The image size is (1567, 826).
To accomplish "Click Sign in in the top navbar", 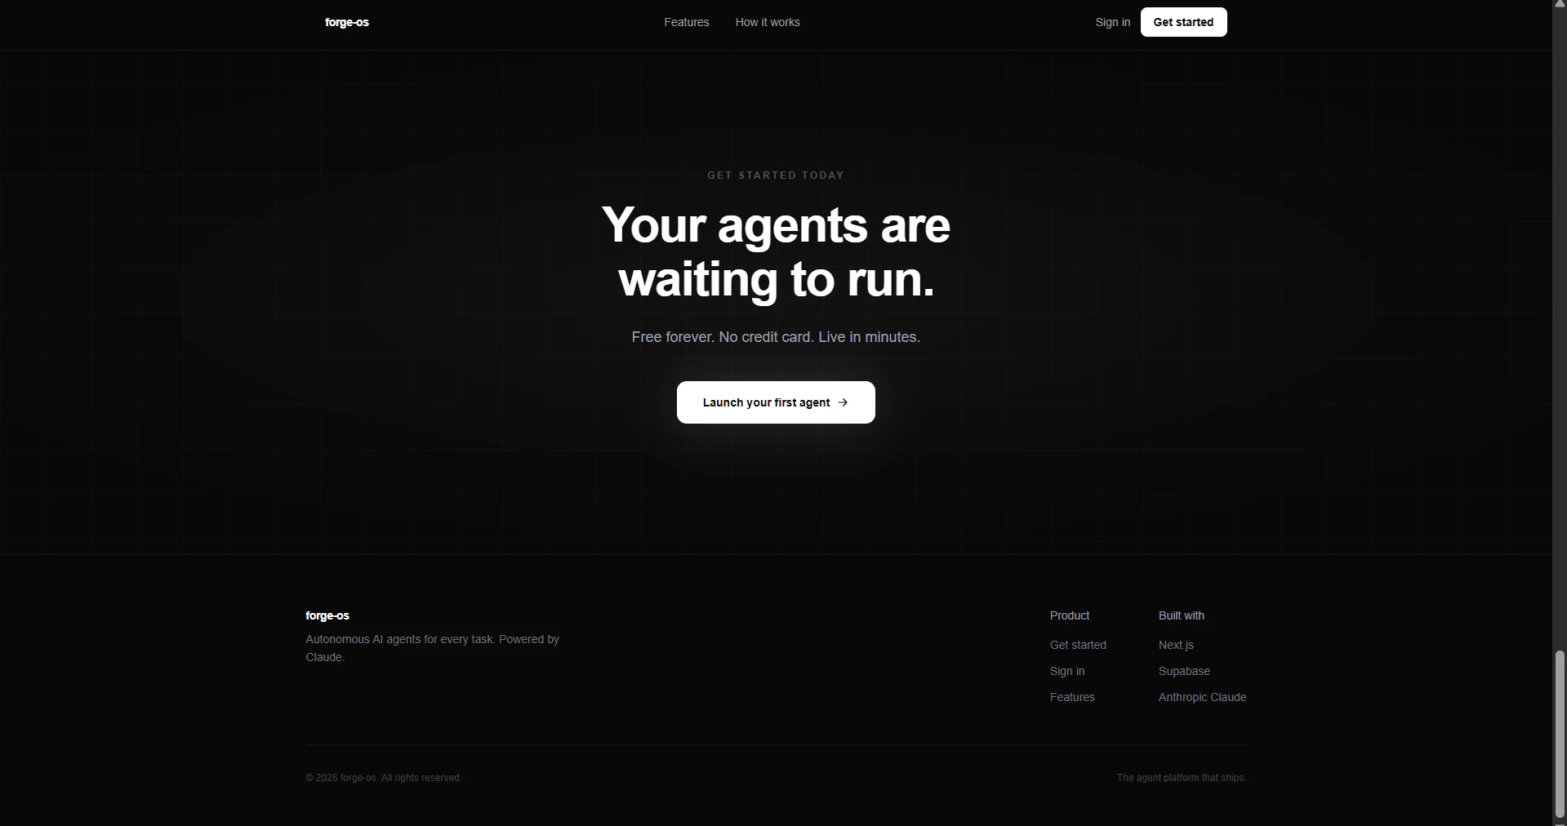I will (1113, 22).
